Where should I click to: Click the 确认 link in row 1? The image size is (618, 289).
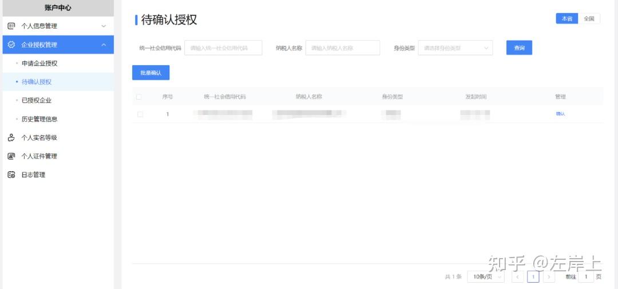[560, 114]
